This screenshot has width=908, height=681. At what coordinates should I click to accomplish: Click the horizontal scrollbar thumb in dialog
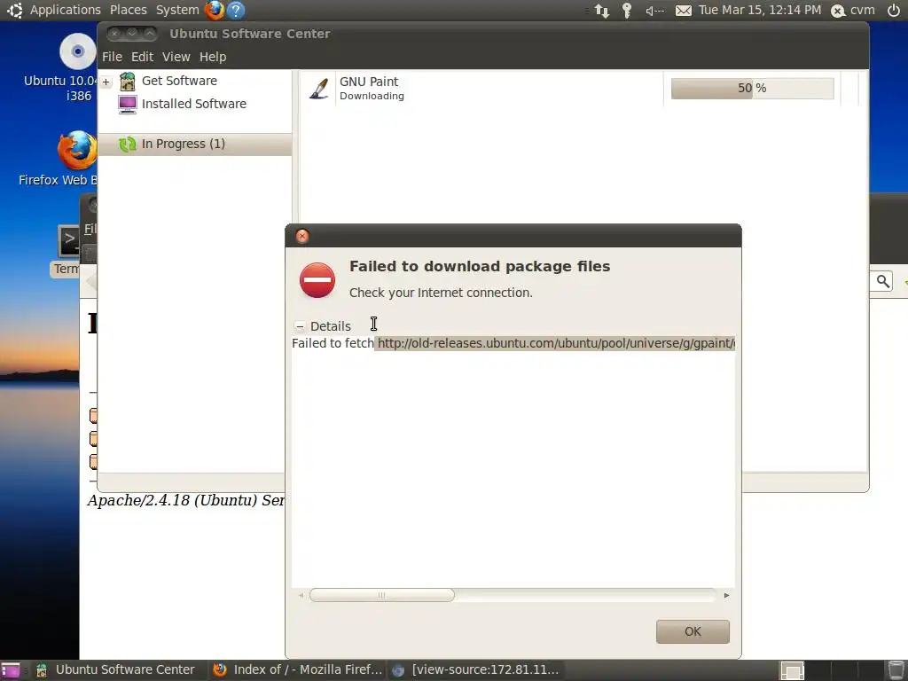click(382, 595)
